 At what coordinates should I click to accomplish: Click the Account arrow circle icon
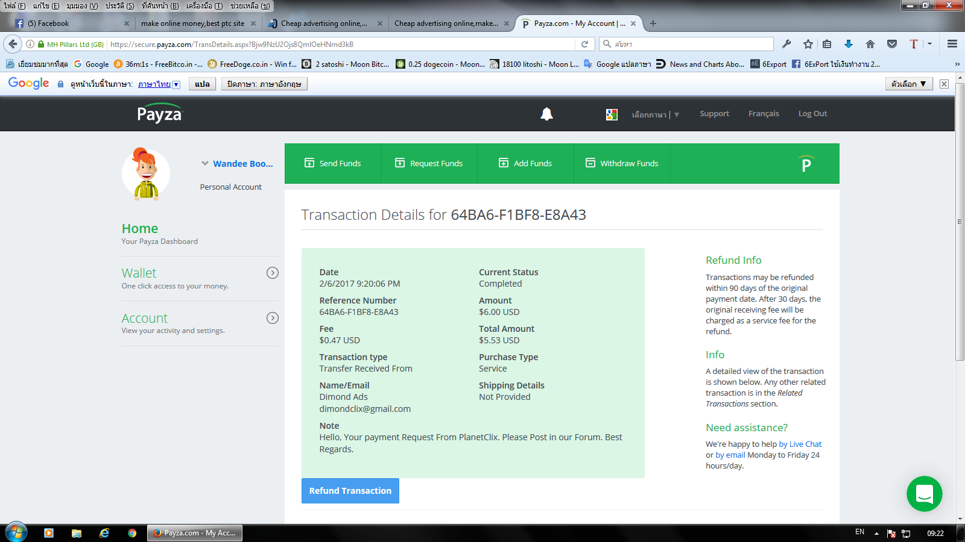click(273, 318)
